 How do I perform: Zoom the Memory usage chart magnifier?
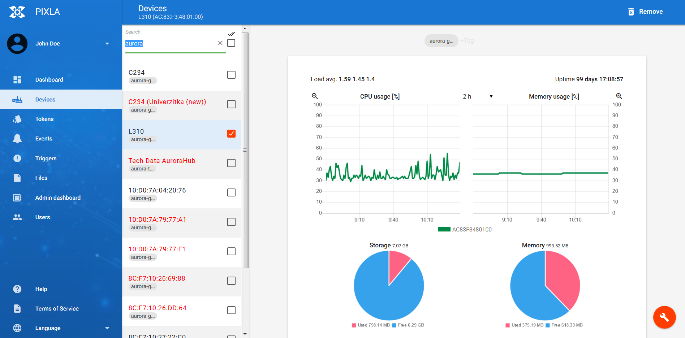[619, 96]
